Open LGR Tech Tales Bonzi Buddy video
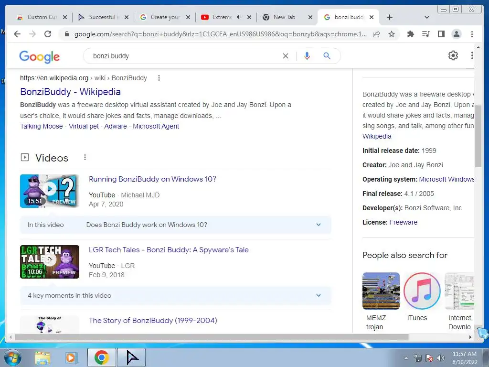The height and width of the screenshot is (367, 489). coord(169,250)
